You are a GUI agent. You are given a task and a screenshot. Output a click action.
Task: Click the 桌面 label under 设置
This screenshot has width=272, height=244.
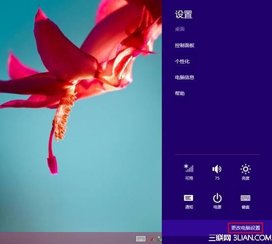pyautogui.click(x=180, y=29)
